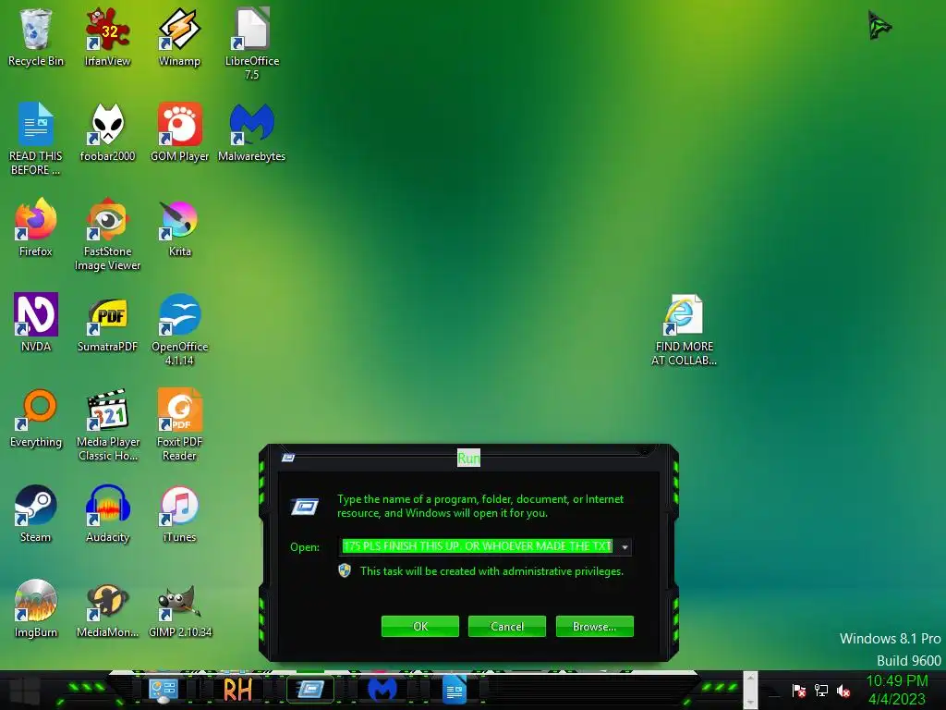
Task: Click the muted volume tray icon
Action: coord(843,691)
